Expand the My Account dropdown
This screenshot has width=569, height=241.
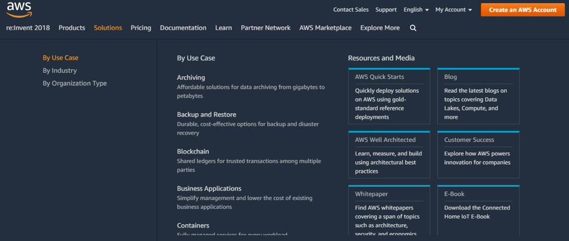click(x=453, y=10)
